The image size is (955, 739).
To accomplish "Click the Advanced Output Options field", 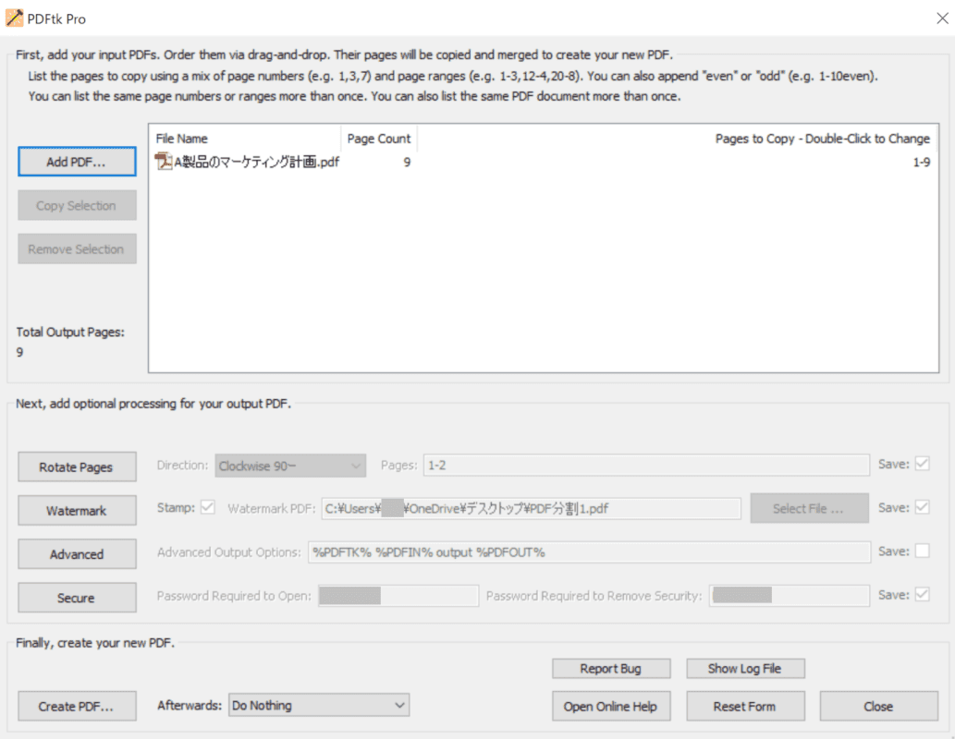I will click(589, 552).
